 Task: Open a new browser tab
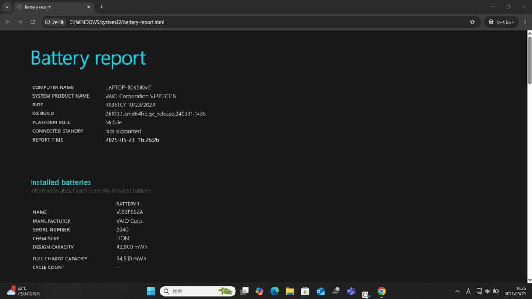click(102, 7)
